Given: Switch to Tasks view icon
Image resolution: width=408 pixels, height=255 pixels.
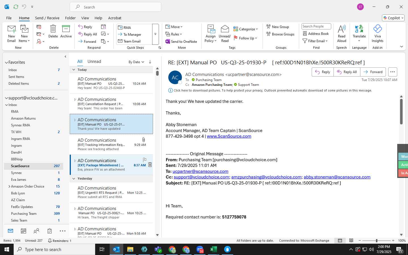Looking at the screenshot, I should tap(50, 231).
